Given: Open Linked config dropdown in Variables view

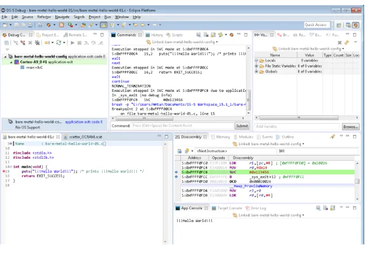Looking at the screenshot, I should pyautogui.click(x=343, y=49).
